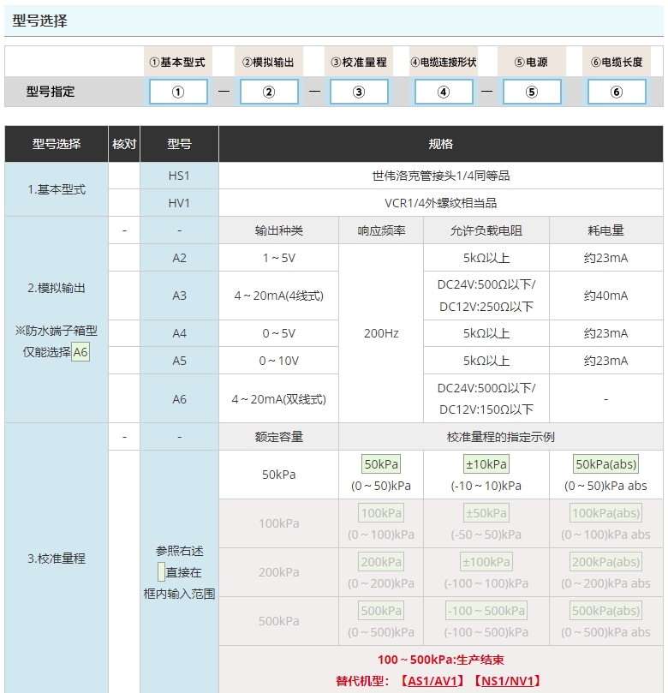The width and height of the screenshot is (668, 693).
Task: Click the 50kPa(abs) example box
Action: click(x=606, y=464)
